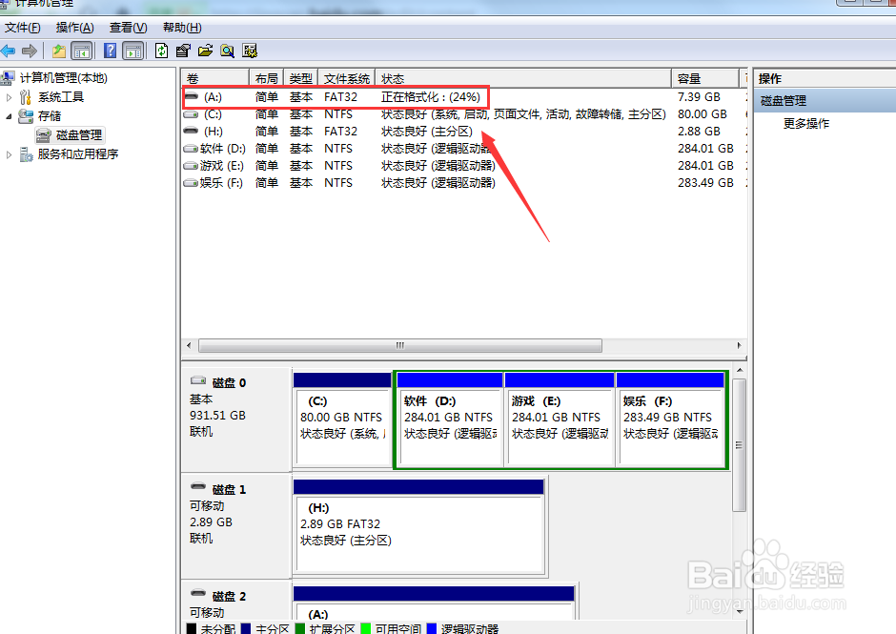
Task: Collapse the 存储 tree node
Action: (9, 116)
